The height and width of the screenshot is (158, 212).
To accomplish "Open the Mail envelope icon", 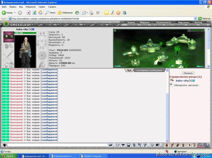I will (x=84, y=13).
